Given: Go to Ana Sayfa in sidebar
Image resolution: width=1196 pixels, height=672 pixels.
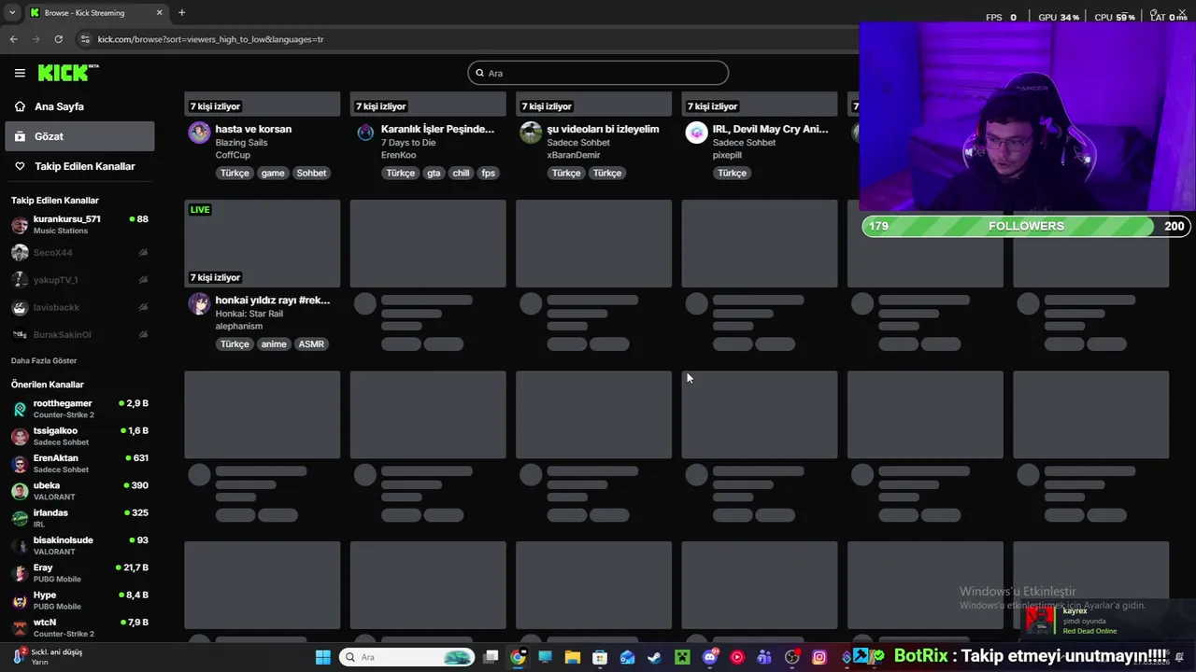Looking at the screenshot, I should click(78, 106).
